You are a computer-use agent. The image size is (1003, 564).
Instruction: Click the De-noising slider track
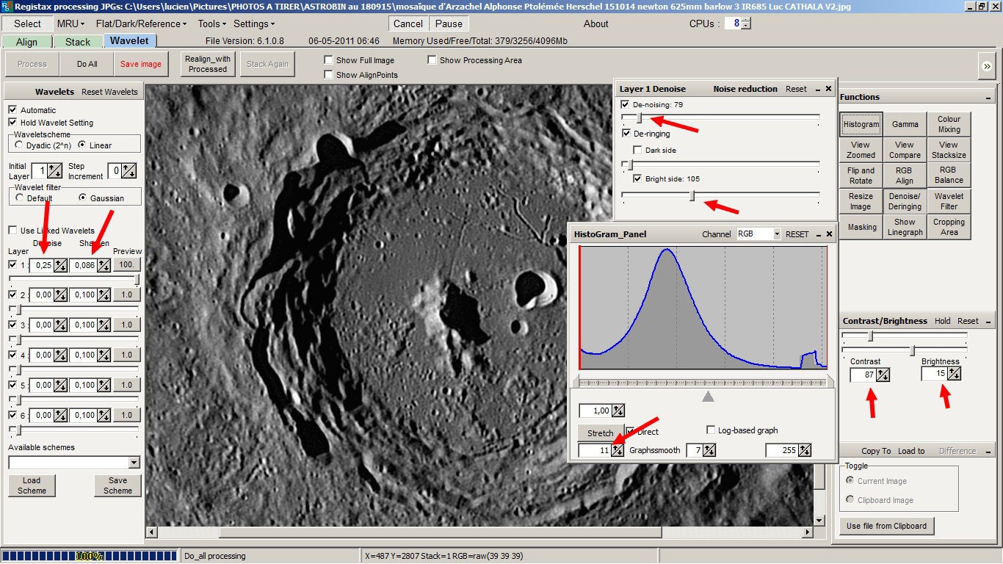pyautogui.click(x=720, y=117)
